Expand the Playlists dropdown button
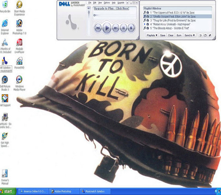Screen dimensions: 221x195 click(x=152, y=35)
